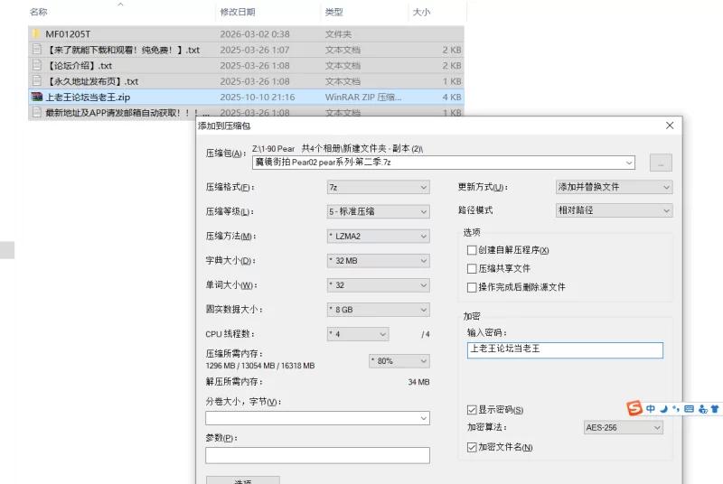Screen dimensions: 723x484
Task: Click the icon of 【永久地址发布页】.txt
Action: coord(37,80)
